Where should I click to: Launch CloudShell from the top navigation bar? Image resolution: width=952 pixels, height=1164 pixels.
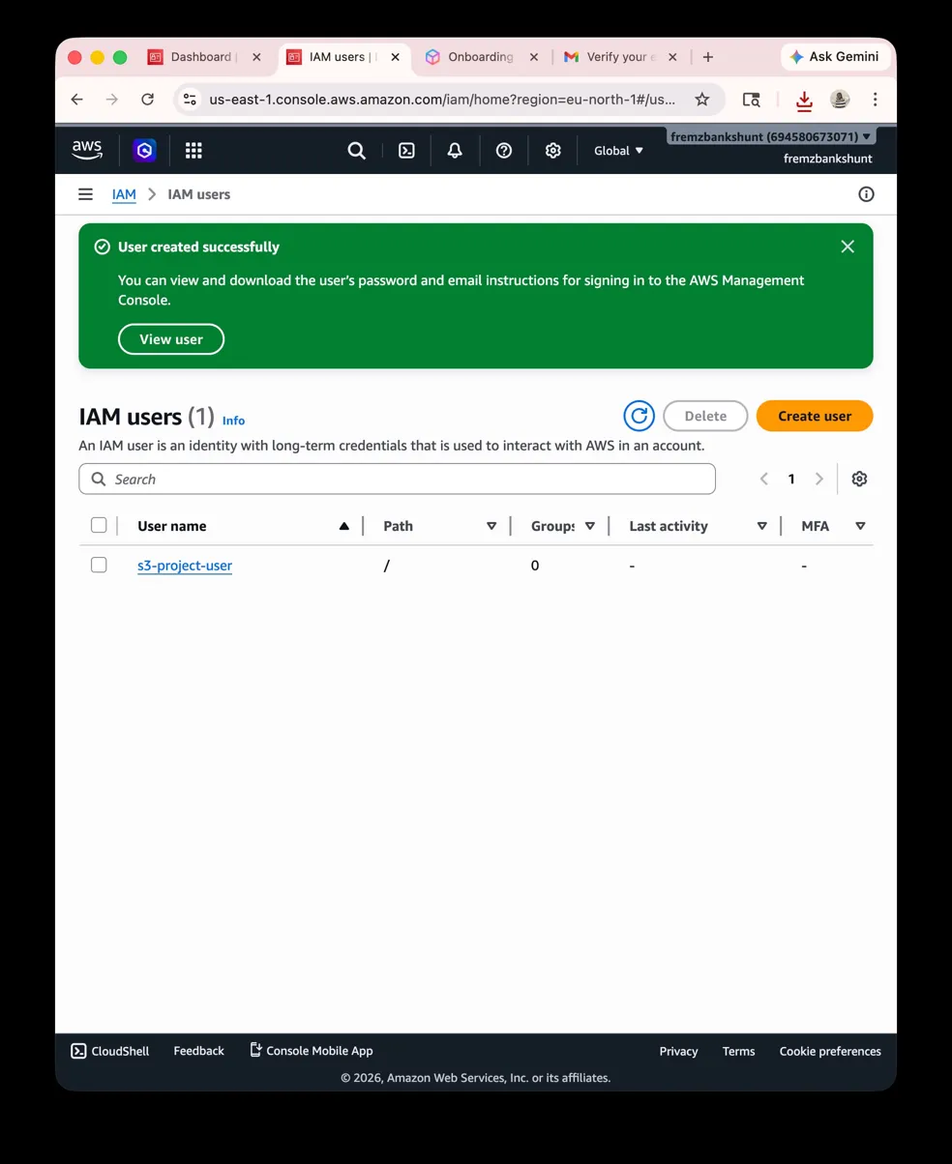407,150
